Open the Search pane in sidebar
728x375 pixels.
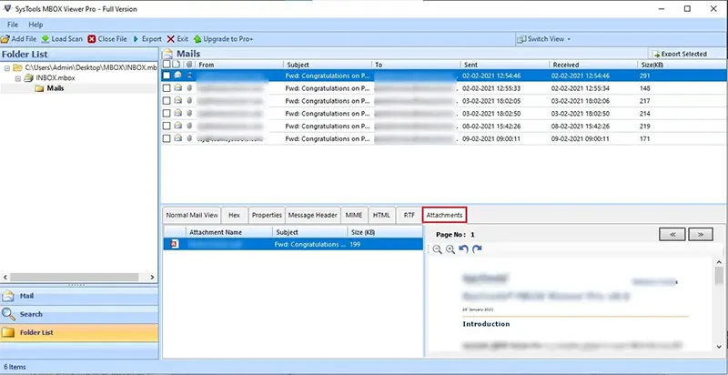pyautogui.click(x=33, y=314)
